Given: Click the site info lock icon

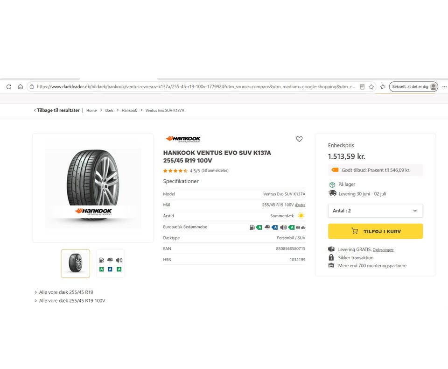Looking at the screenshot, I should (x=32, y=87).
